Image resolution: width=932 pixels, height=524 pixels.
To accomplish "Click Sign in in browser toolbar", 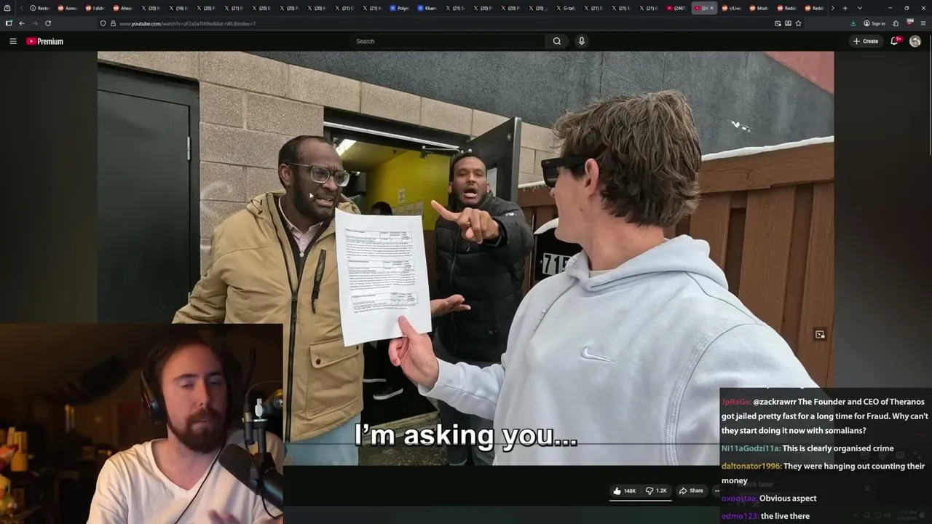I will [874, 23].
